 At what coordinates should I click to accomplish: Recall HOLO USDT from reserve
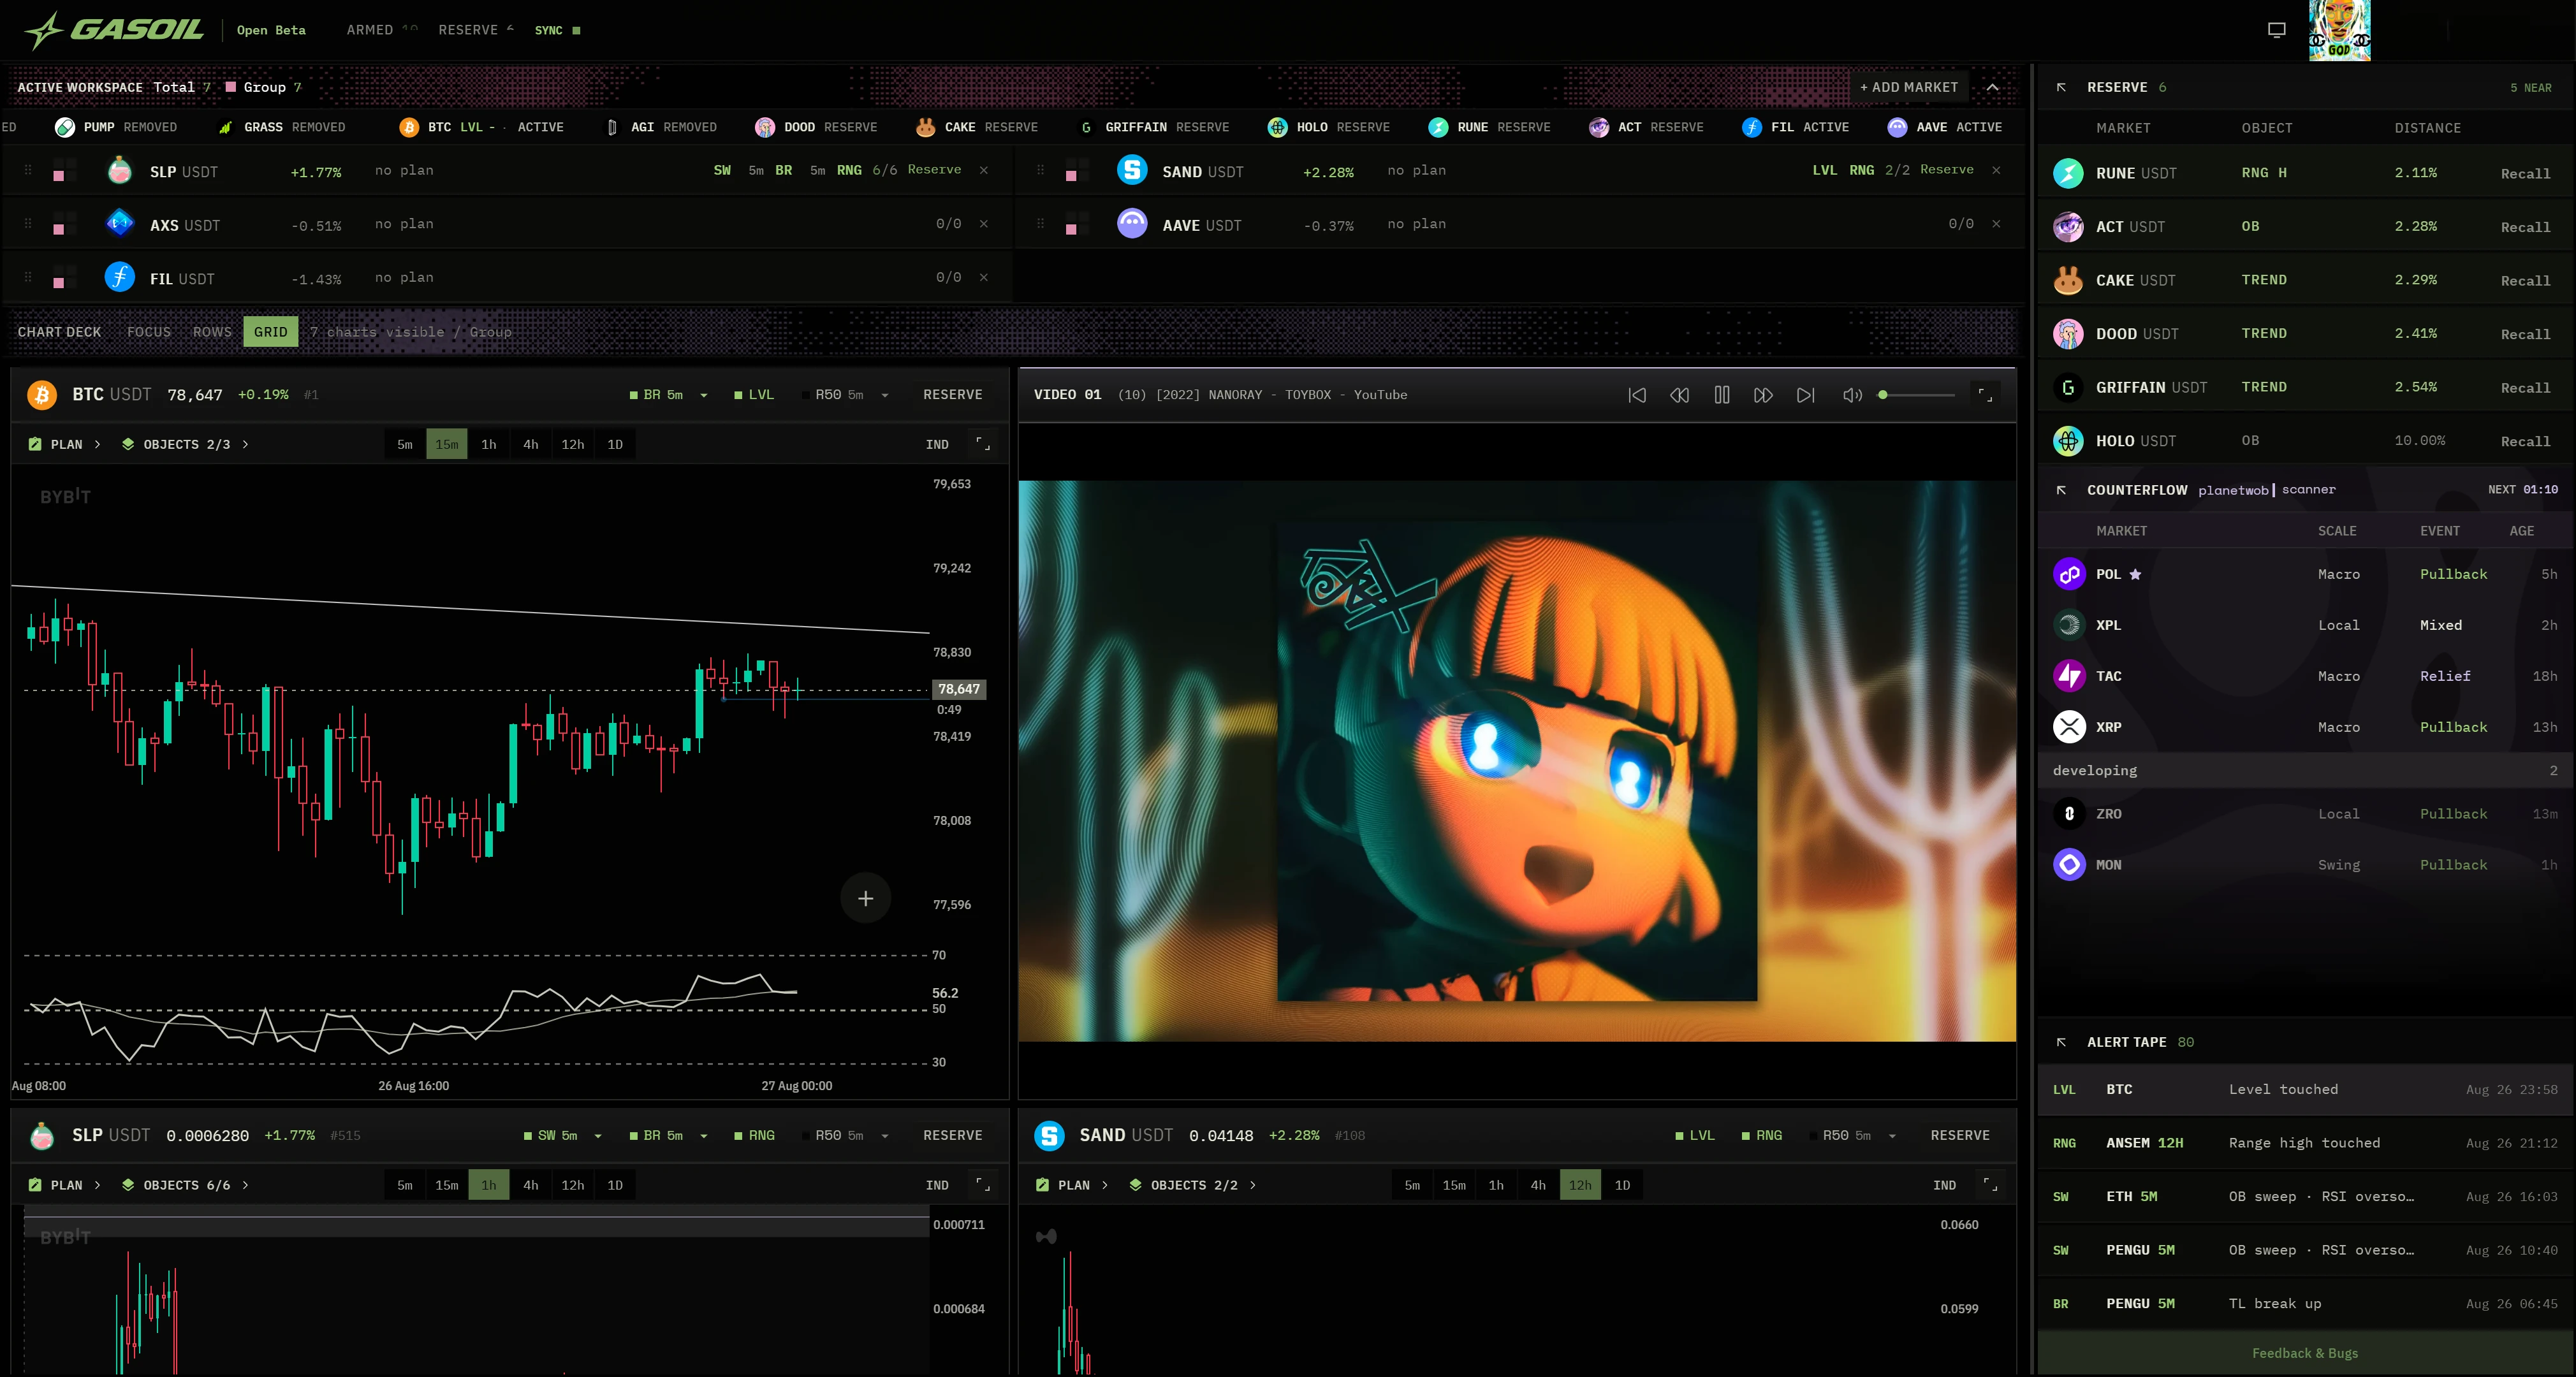pos(2525,441)
